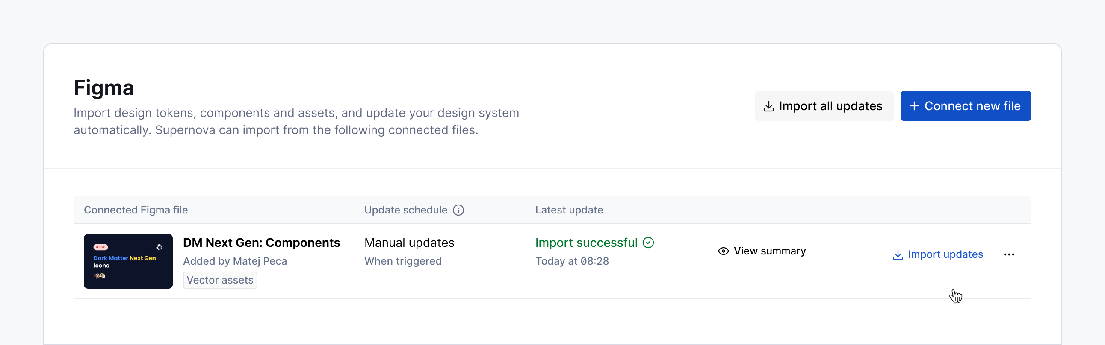The image size is (1105, 345).
Task: Click the Latest update column header
Action: coord(569,210)
